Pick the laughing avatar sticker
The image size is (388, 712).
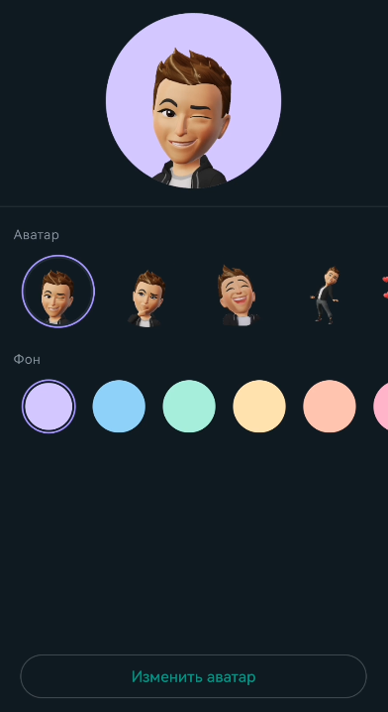pyautogui.click(x=239, y=296)
